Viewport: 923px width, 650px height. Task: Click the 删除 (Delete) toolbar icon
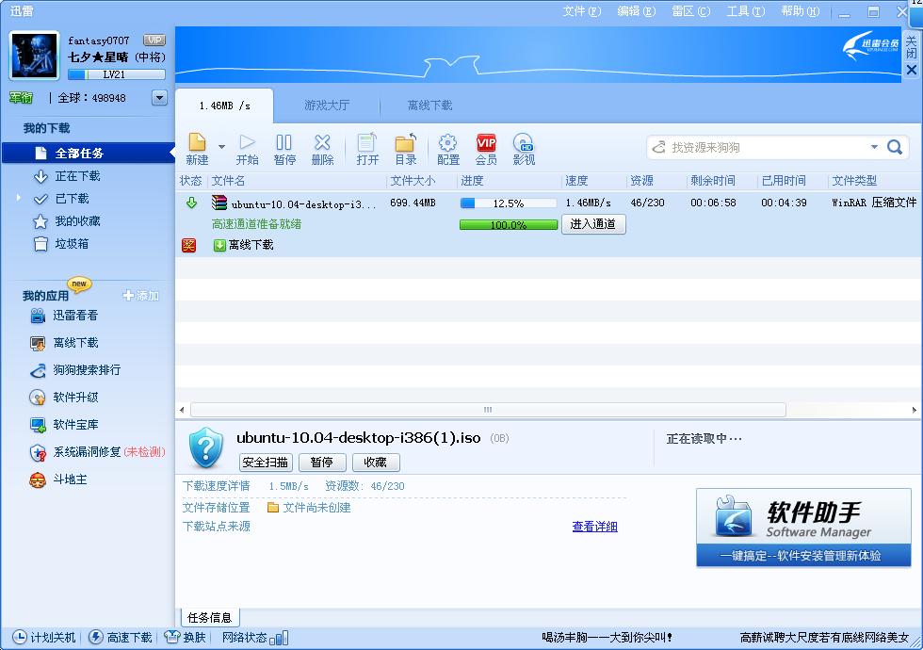322,149
